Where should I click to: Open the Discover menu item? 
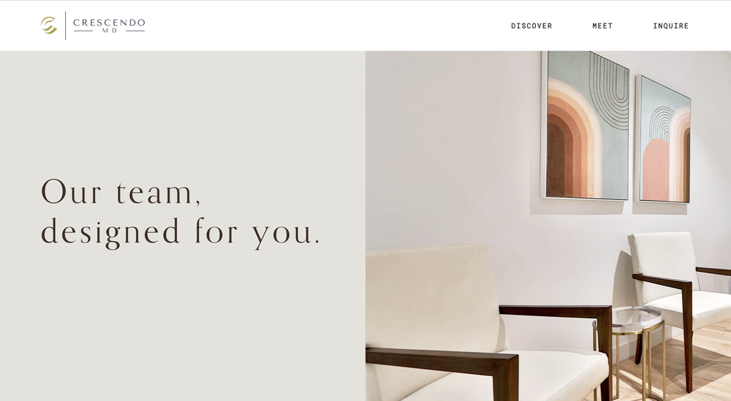click(x=531, y=26)
